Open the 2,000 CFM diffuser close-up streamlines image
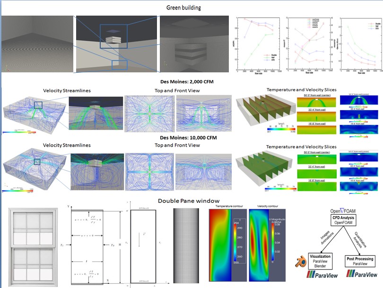 pos(96,113)
